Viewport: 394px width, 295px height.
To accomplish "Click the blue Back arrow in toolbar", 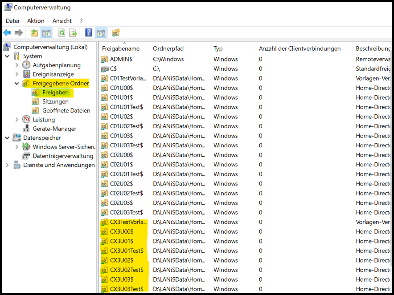I will [7, 32].
